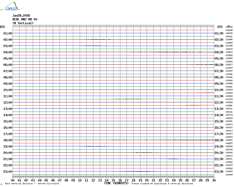Click the OFGC logo
The height and width of the screenshot is (187, 234).
pyautogui.click(x=9, y=7)
